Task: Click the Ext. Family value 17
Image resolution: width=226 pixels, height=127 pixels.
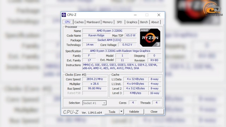Action: [89, 60]
